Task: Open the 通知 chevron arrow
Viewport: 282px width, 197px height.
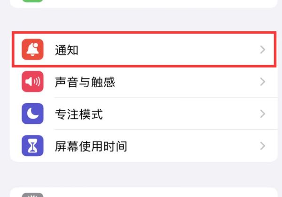Action: [263, 50]
